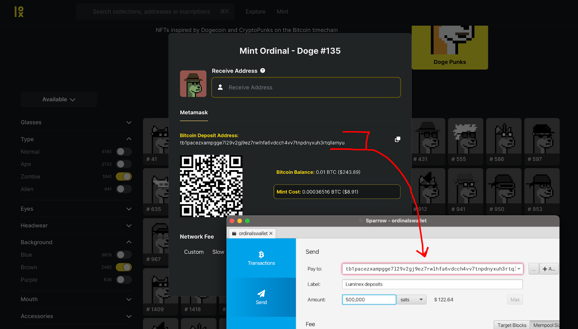The image size is (578, 329).
Task: Toggle the Blue background filter
Action: 124,255
